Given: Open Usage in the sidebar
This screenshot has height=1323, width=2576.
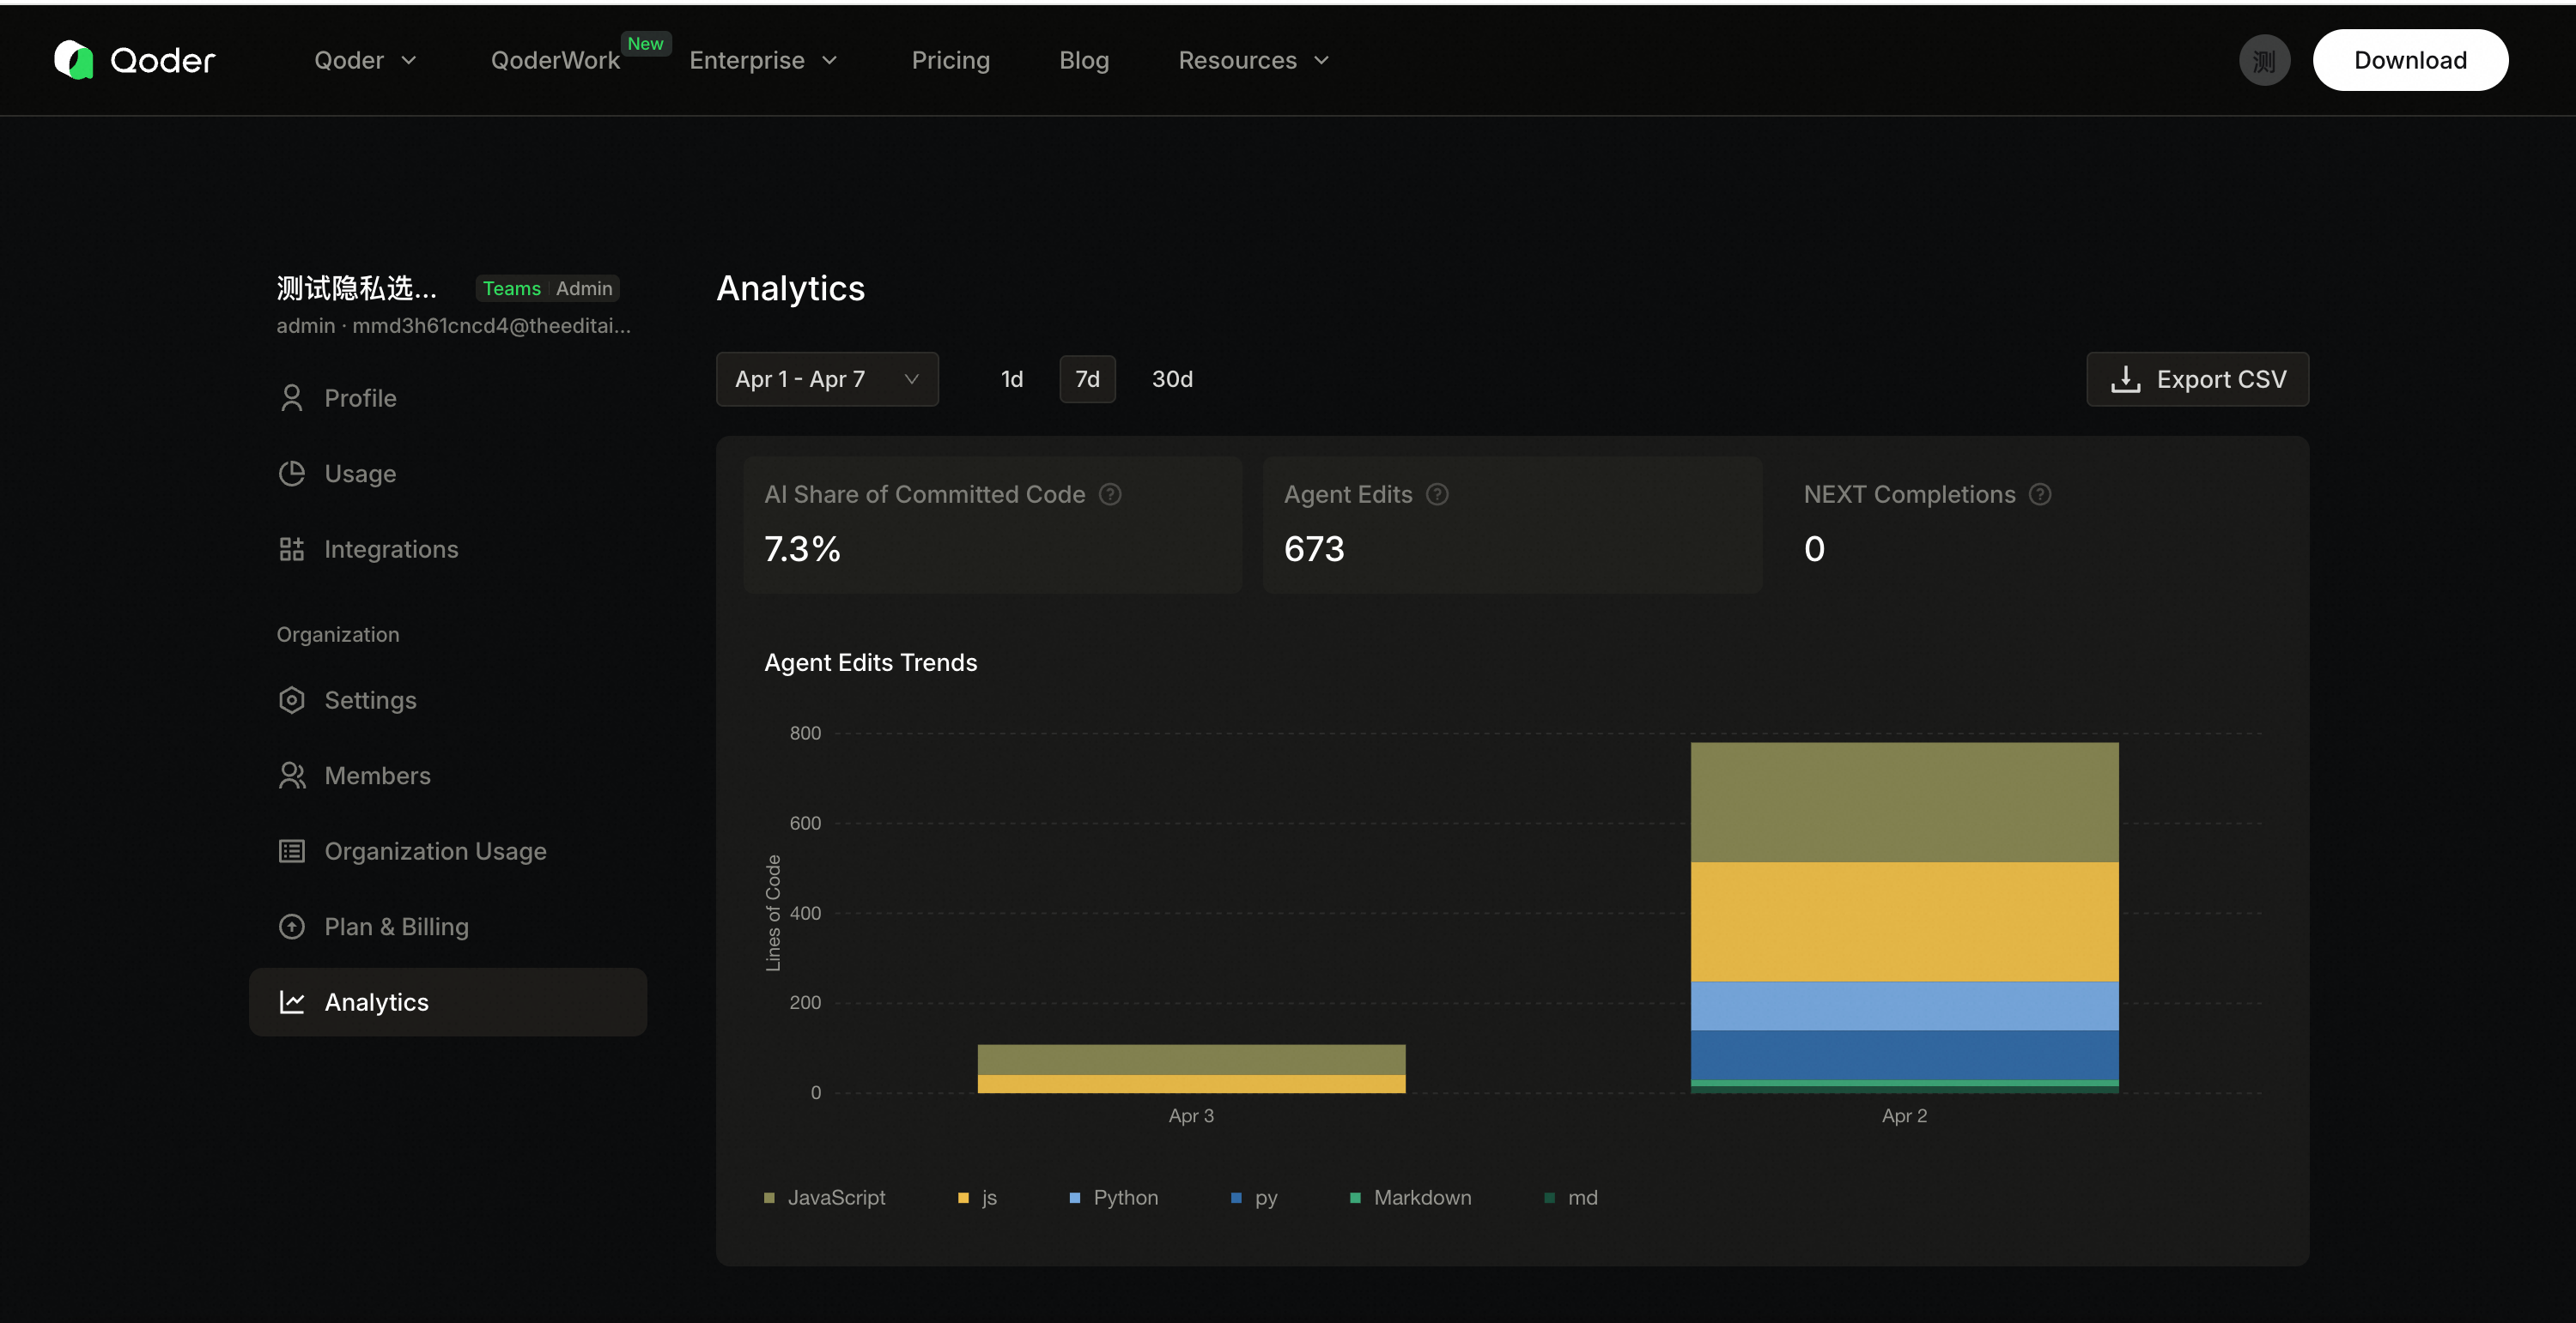Looking at the screenshot, I should 448,474.
